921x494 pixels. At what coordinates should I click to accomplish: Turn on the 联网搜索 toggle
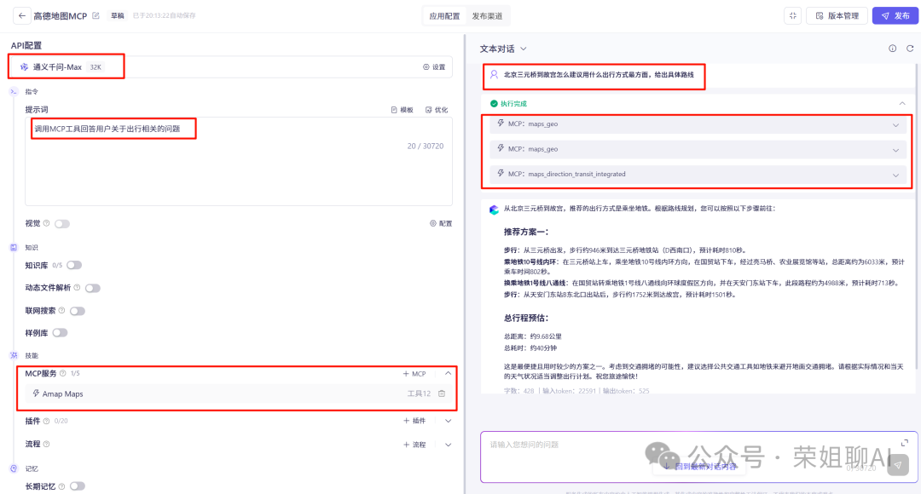click(77, 311)
